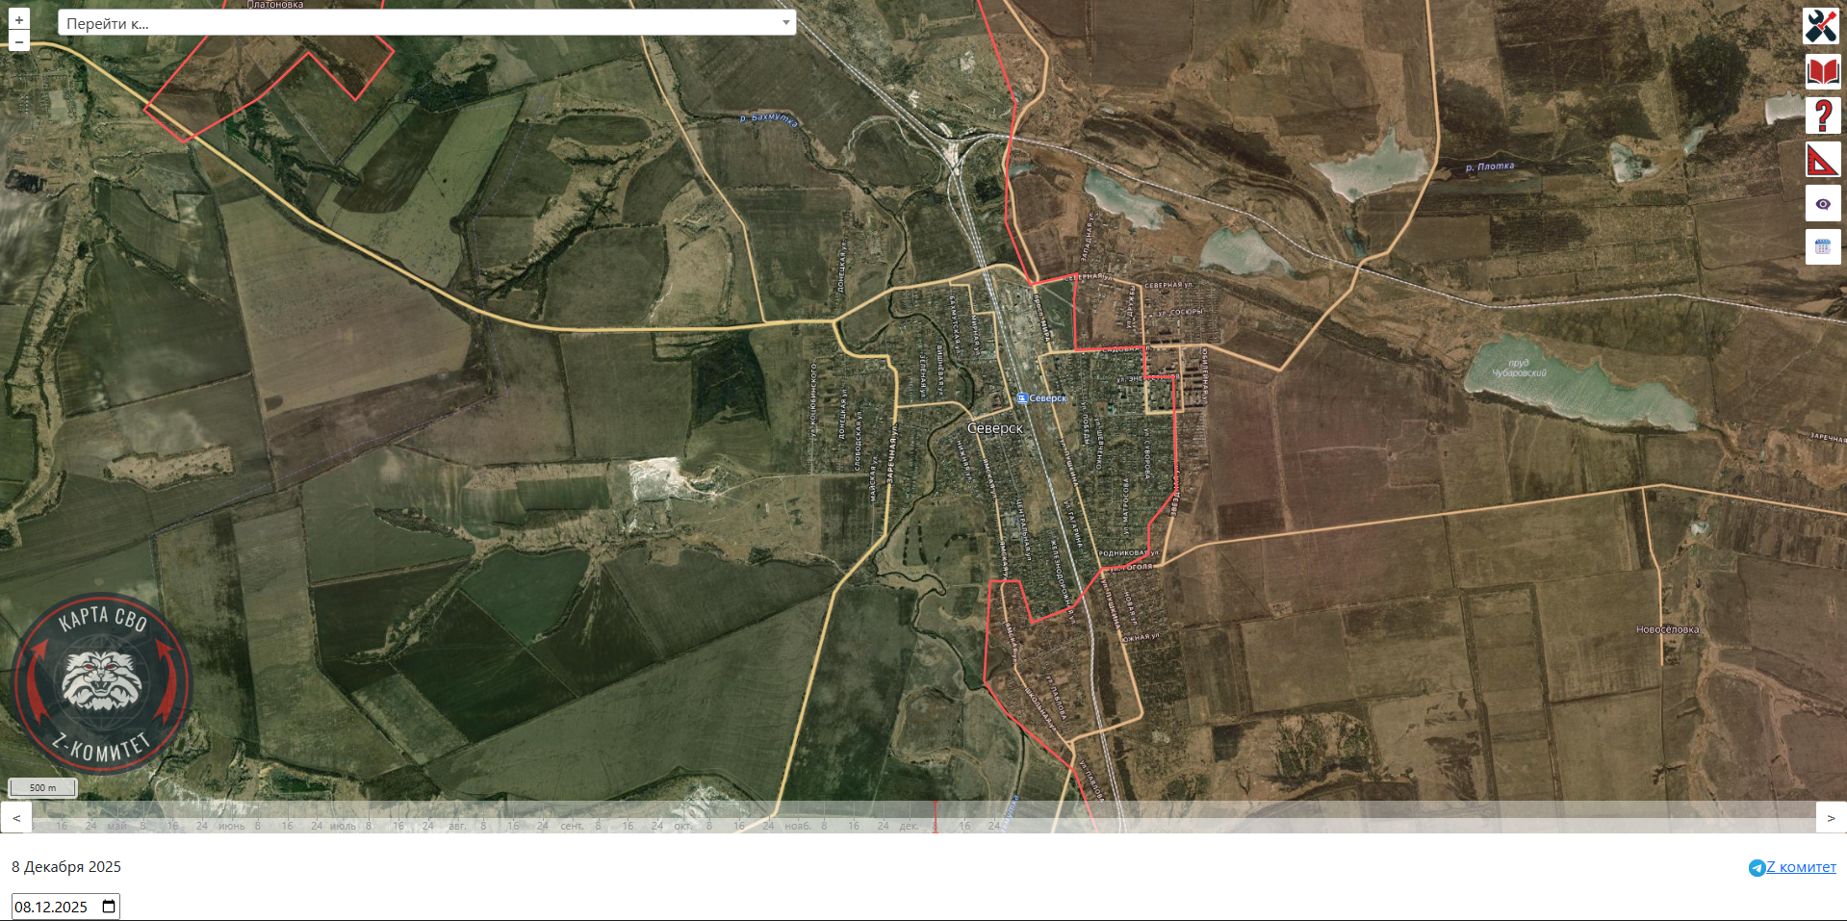Click the "р. Плотка" river label

pos(1490,166)
